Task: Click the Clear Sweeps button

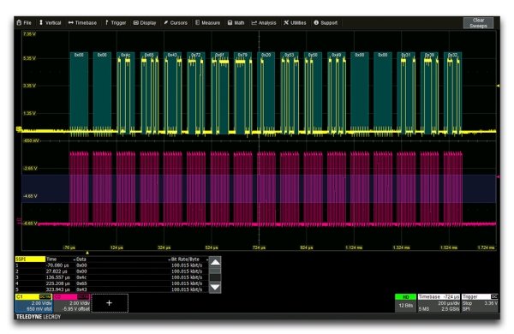Action: pos(478,23)
